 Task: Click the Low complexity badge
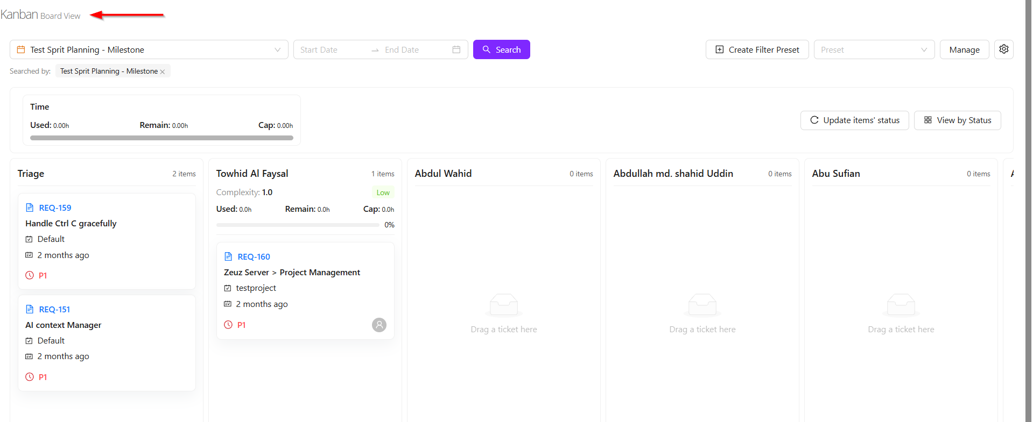pos(383,192)
